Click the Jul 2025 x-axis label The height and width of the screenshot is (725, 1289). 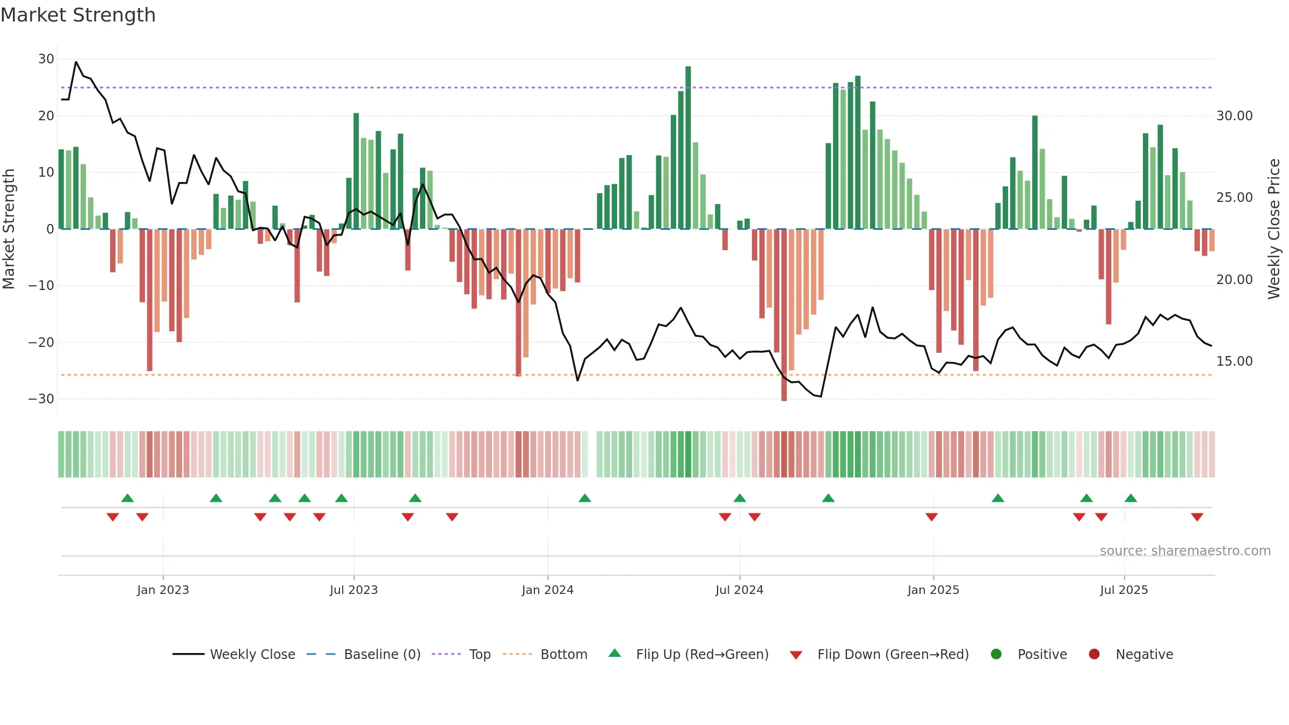pyautogui.click(x=1124, y=590)
